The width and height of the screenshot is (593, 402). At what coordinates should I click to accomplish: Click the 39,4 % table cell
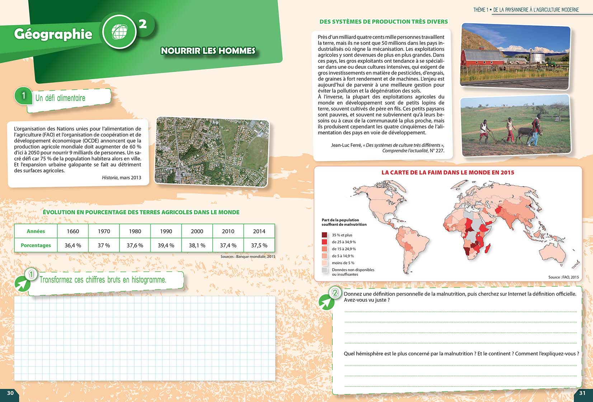(166, 245)
